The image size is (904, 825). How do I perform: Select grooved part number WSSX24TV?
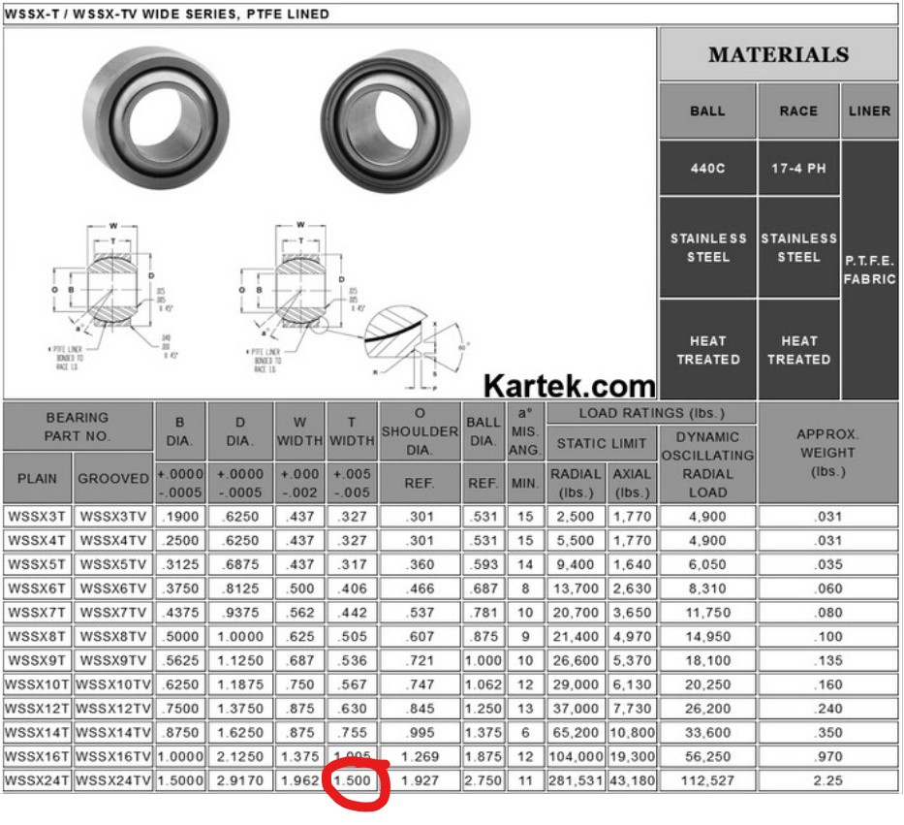point(113,780)
